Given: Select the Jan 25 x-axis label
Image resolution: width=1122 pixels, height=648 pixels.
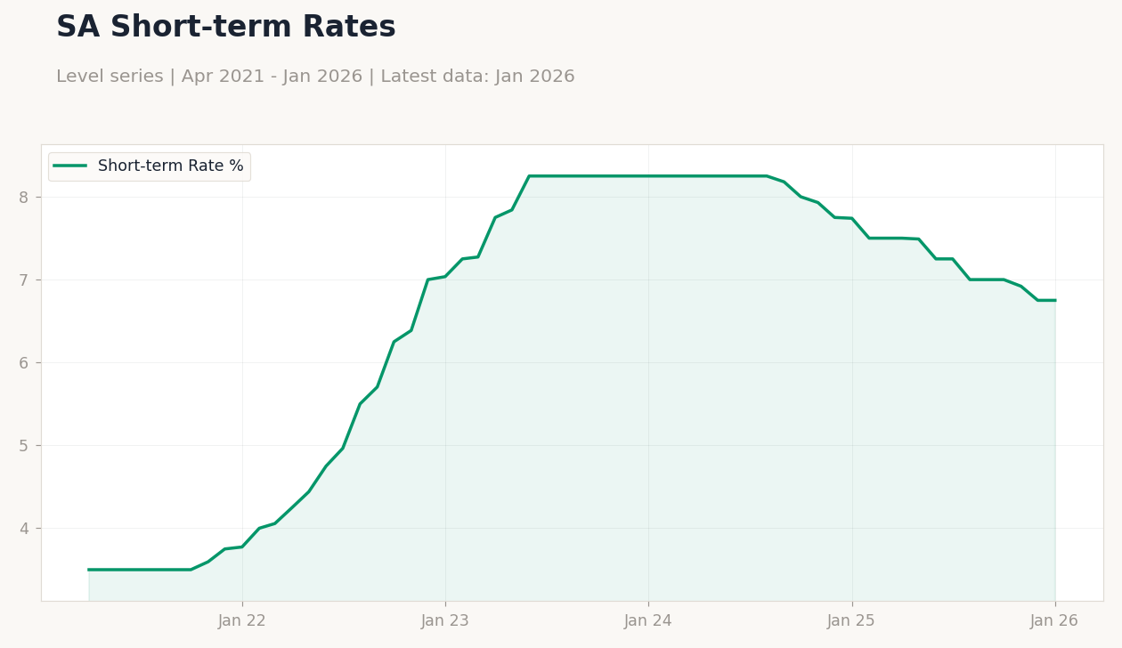Looking at the screenshot, I should tap(852, 621).
